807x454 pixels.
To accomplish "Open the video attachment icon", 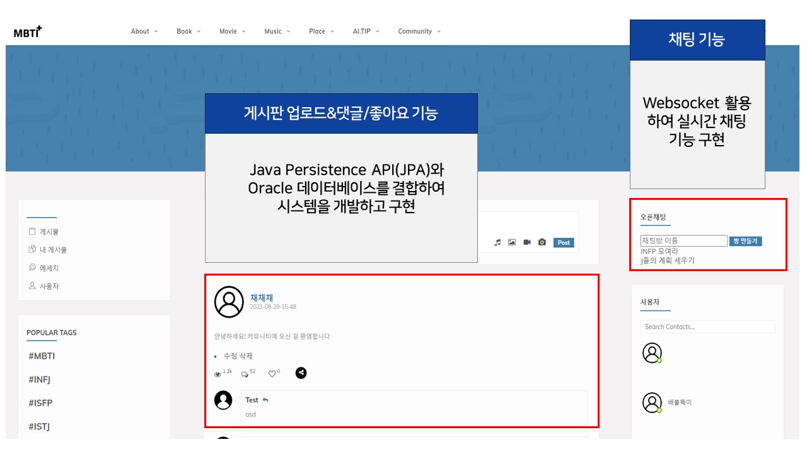I will click(x=527, y=243).
